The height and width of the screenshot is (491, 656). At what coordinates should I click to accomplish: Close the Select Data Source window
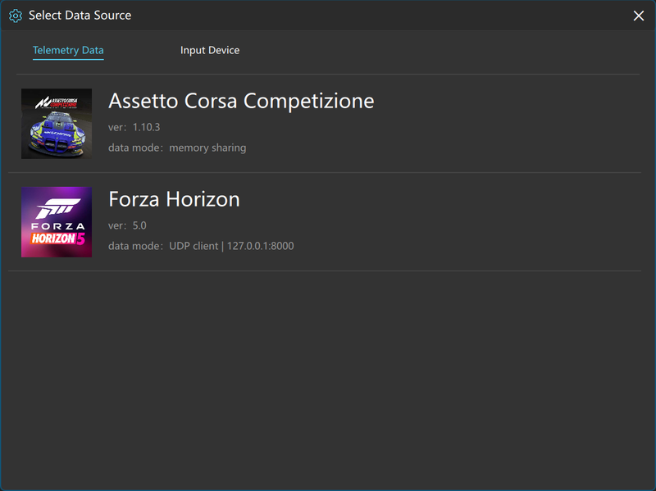point(639,16)
